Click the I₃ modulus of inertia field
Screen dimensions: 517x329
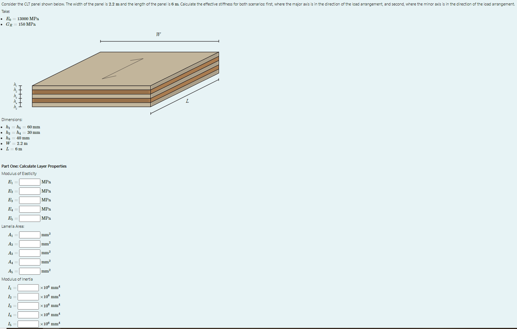[x=28, y=306]
